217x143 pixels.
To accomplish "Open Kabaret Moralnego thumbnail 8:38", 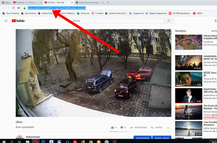I will tap(189, 42).
